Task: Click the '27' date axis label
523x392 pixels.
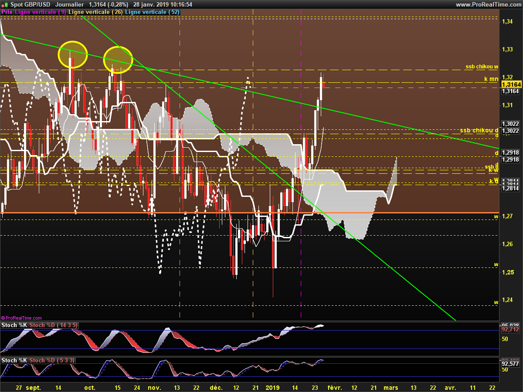Action: [18, 387]
